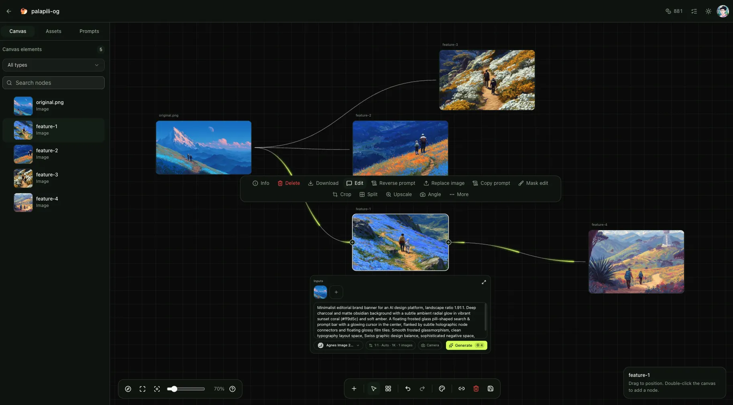The image size is (733, 405).
Task: Click the Upscale tool
Action: [399, 194]
